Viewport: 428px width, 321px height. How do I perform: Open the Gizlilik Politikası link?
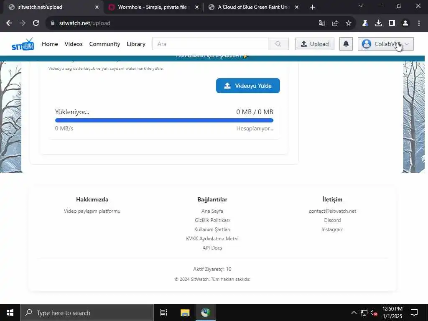coord(212,220)
